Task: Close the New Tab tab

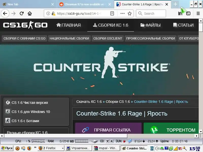Action: point(53,4)
